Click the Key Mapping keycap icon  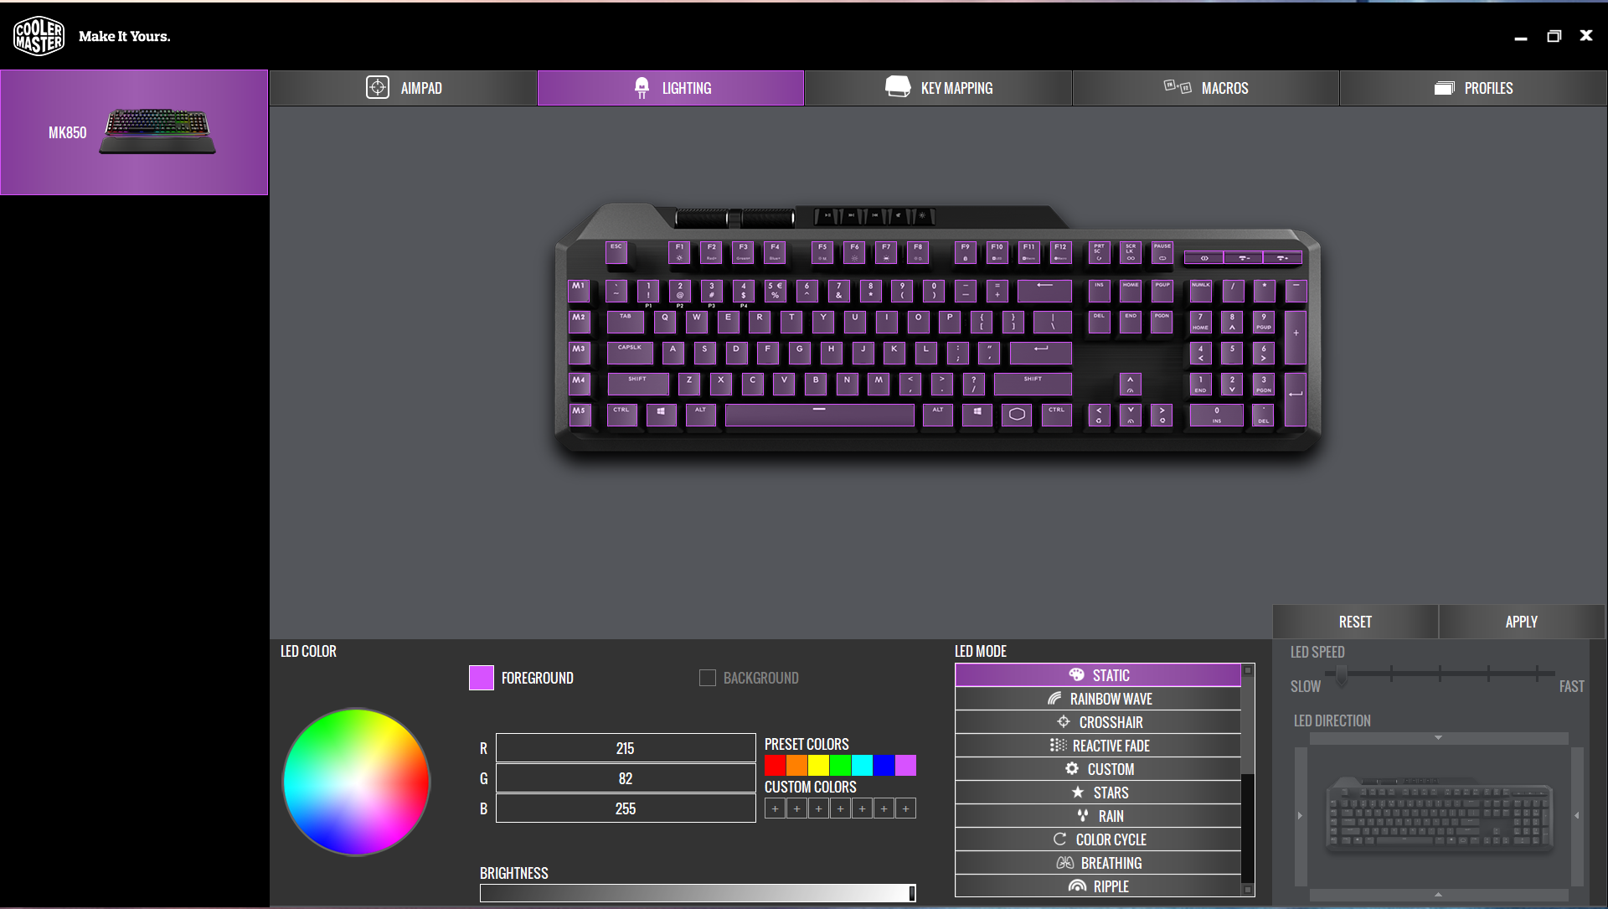[898, 87]
